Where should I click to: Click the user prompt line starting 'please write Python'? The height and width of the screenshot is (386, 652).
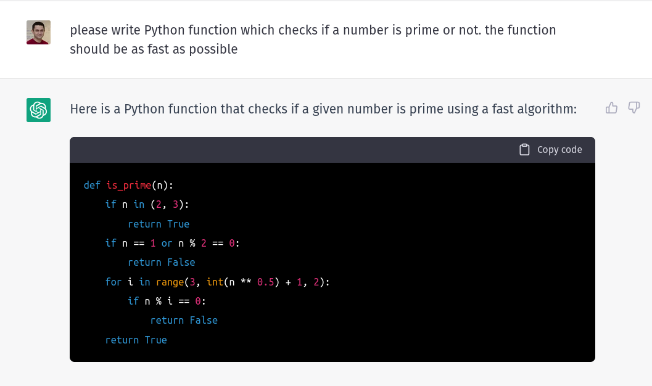point(313,30)
